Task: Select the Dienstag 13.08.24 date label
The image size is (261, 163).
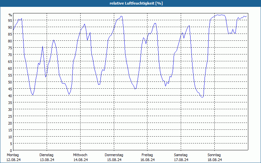Action: [x=47, y=157]
